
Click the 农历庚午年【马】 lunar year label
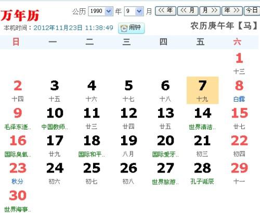coord(224,26)
